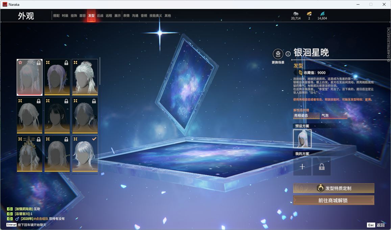Screen dimensions: 391x230
Task: Click the chat channel icon beside 忘语言川
Action: pyautogui.click(x=10, y=214)
